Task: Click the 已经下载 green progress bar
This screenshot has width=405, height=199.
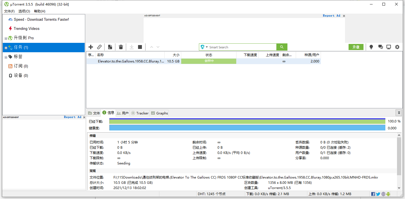Action: pos(247,121)
